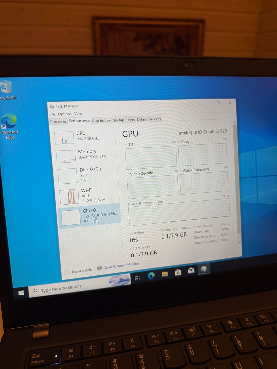Click the CPU '1% 3.38 GHz' text
Viewport: 277px width, 369px height.
(88, 139)
